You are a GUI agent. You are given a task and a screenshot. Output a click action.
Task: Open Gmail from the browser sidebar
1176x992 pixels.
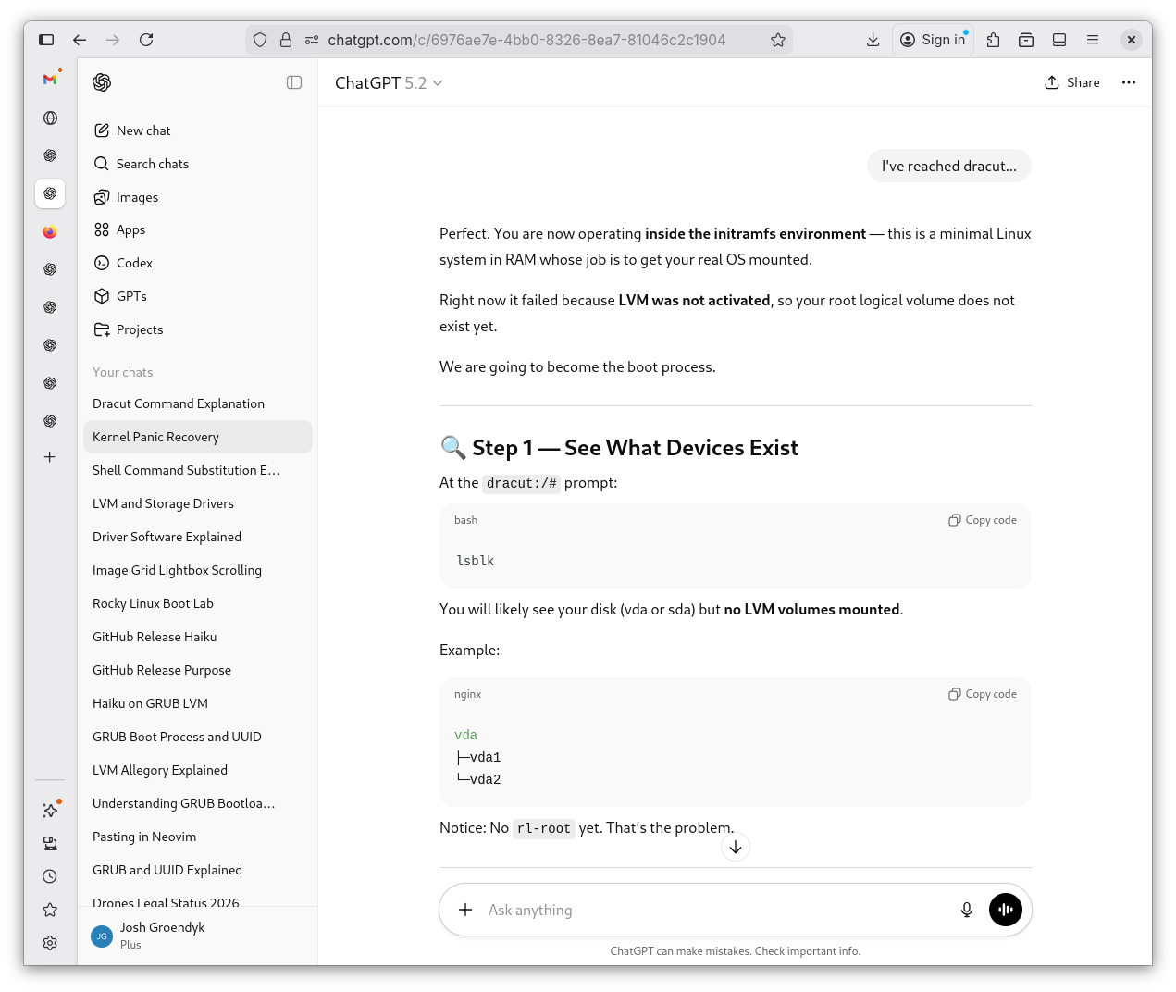(50, 80)
